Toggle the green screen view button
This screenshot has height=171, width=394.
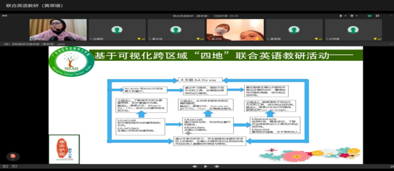[370, 16]
